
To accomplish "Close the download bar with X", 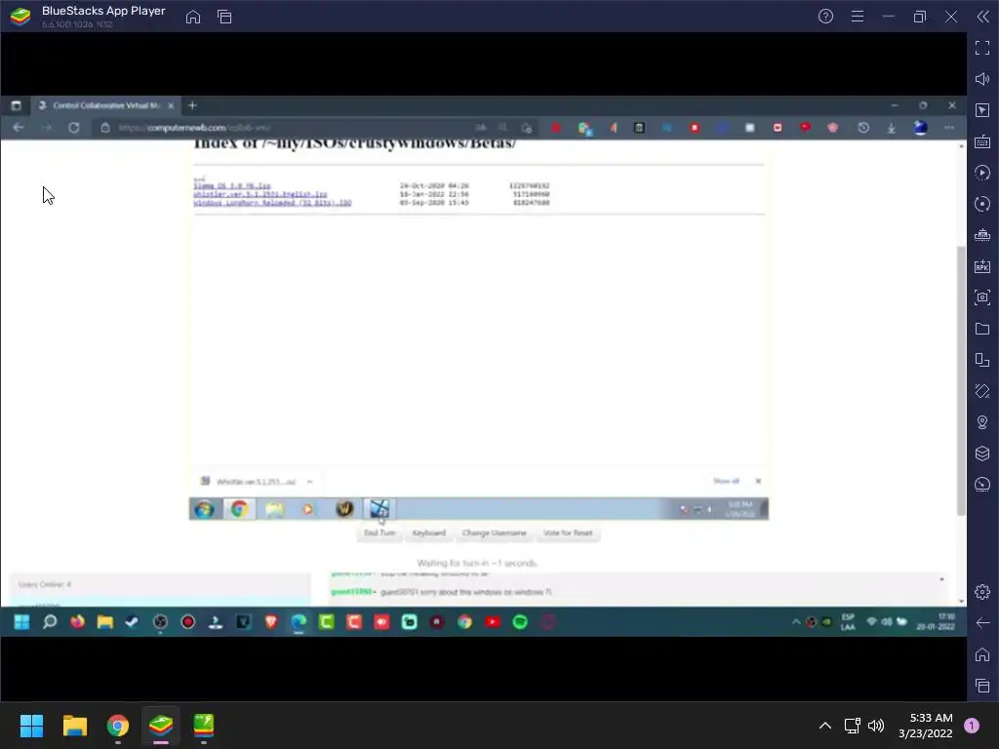I will click(758, 481).
